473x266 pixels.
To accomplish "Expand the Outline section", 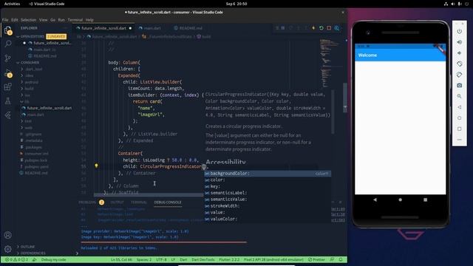I will click(x=28, y=247).
